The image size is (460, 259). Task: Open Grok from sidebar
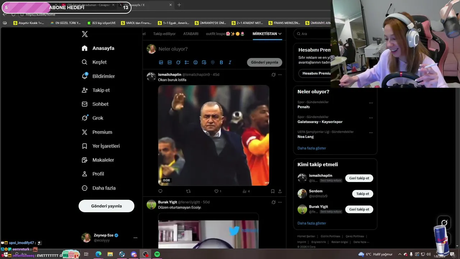pyautogui.click(x=92, y=118)
